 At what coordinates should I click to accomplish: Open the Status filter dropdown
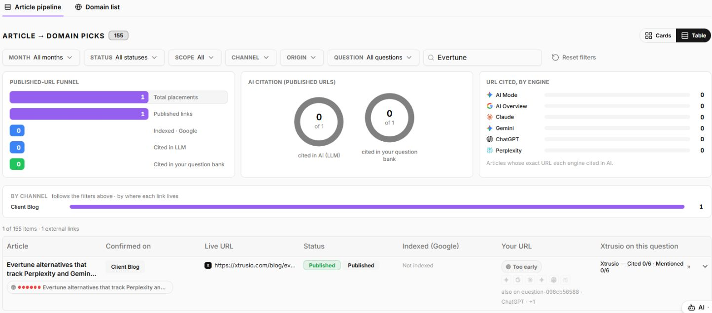pyautogui.click(x=124, y=58)
